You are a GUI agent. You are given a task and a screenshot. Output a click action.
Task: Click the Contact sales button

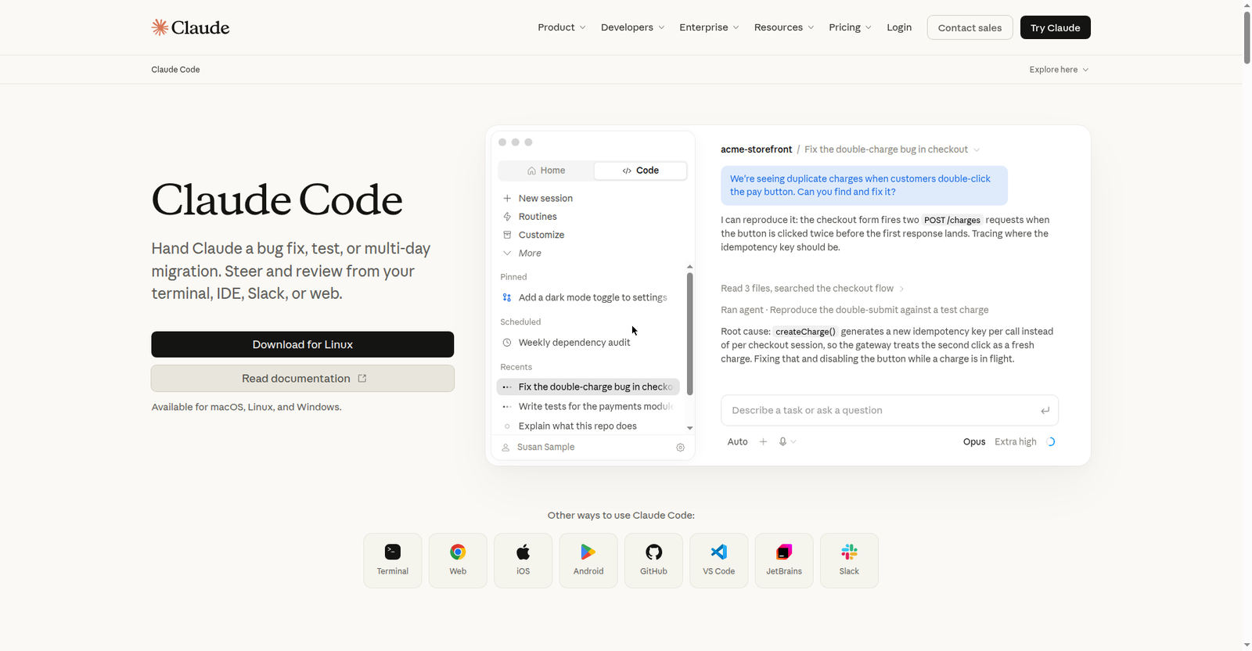(x=970, y=27)
